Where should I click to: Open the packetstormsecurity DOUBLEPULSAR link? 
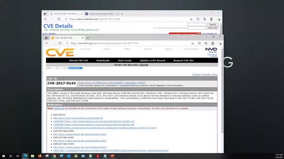pyautogui.click(x=111, y=150)
